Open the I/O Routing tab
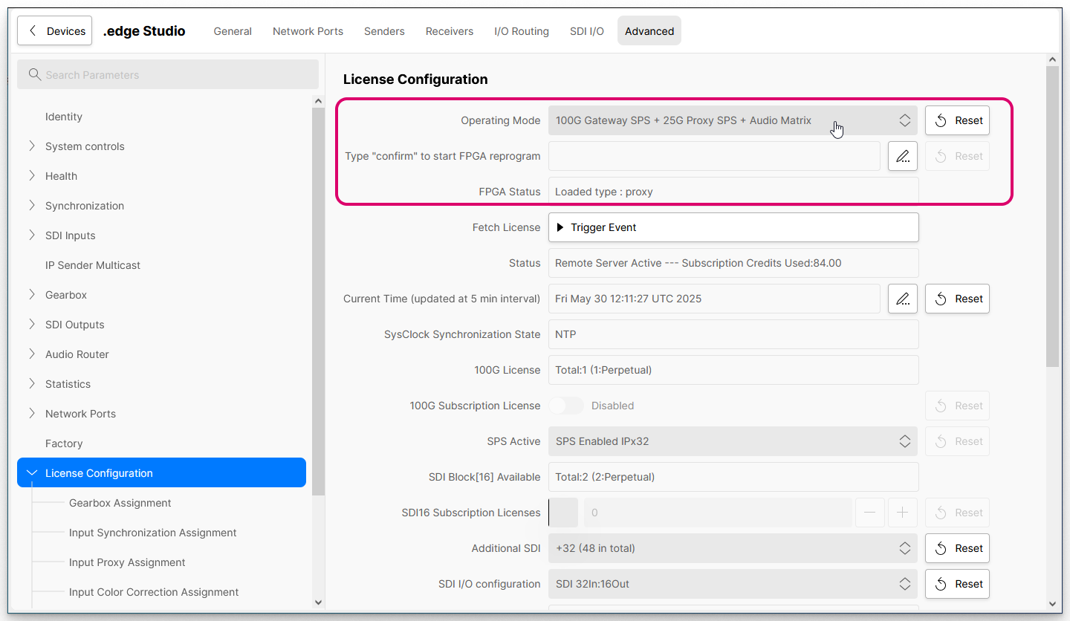Viewport: 1070px width, 621px height. pyautogui.click(x=521, y=31)
